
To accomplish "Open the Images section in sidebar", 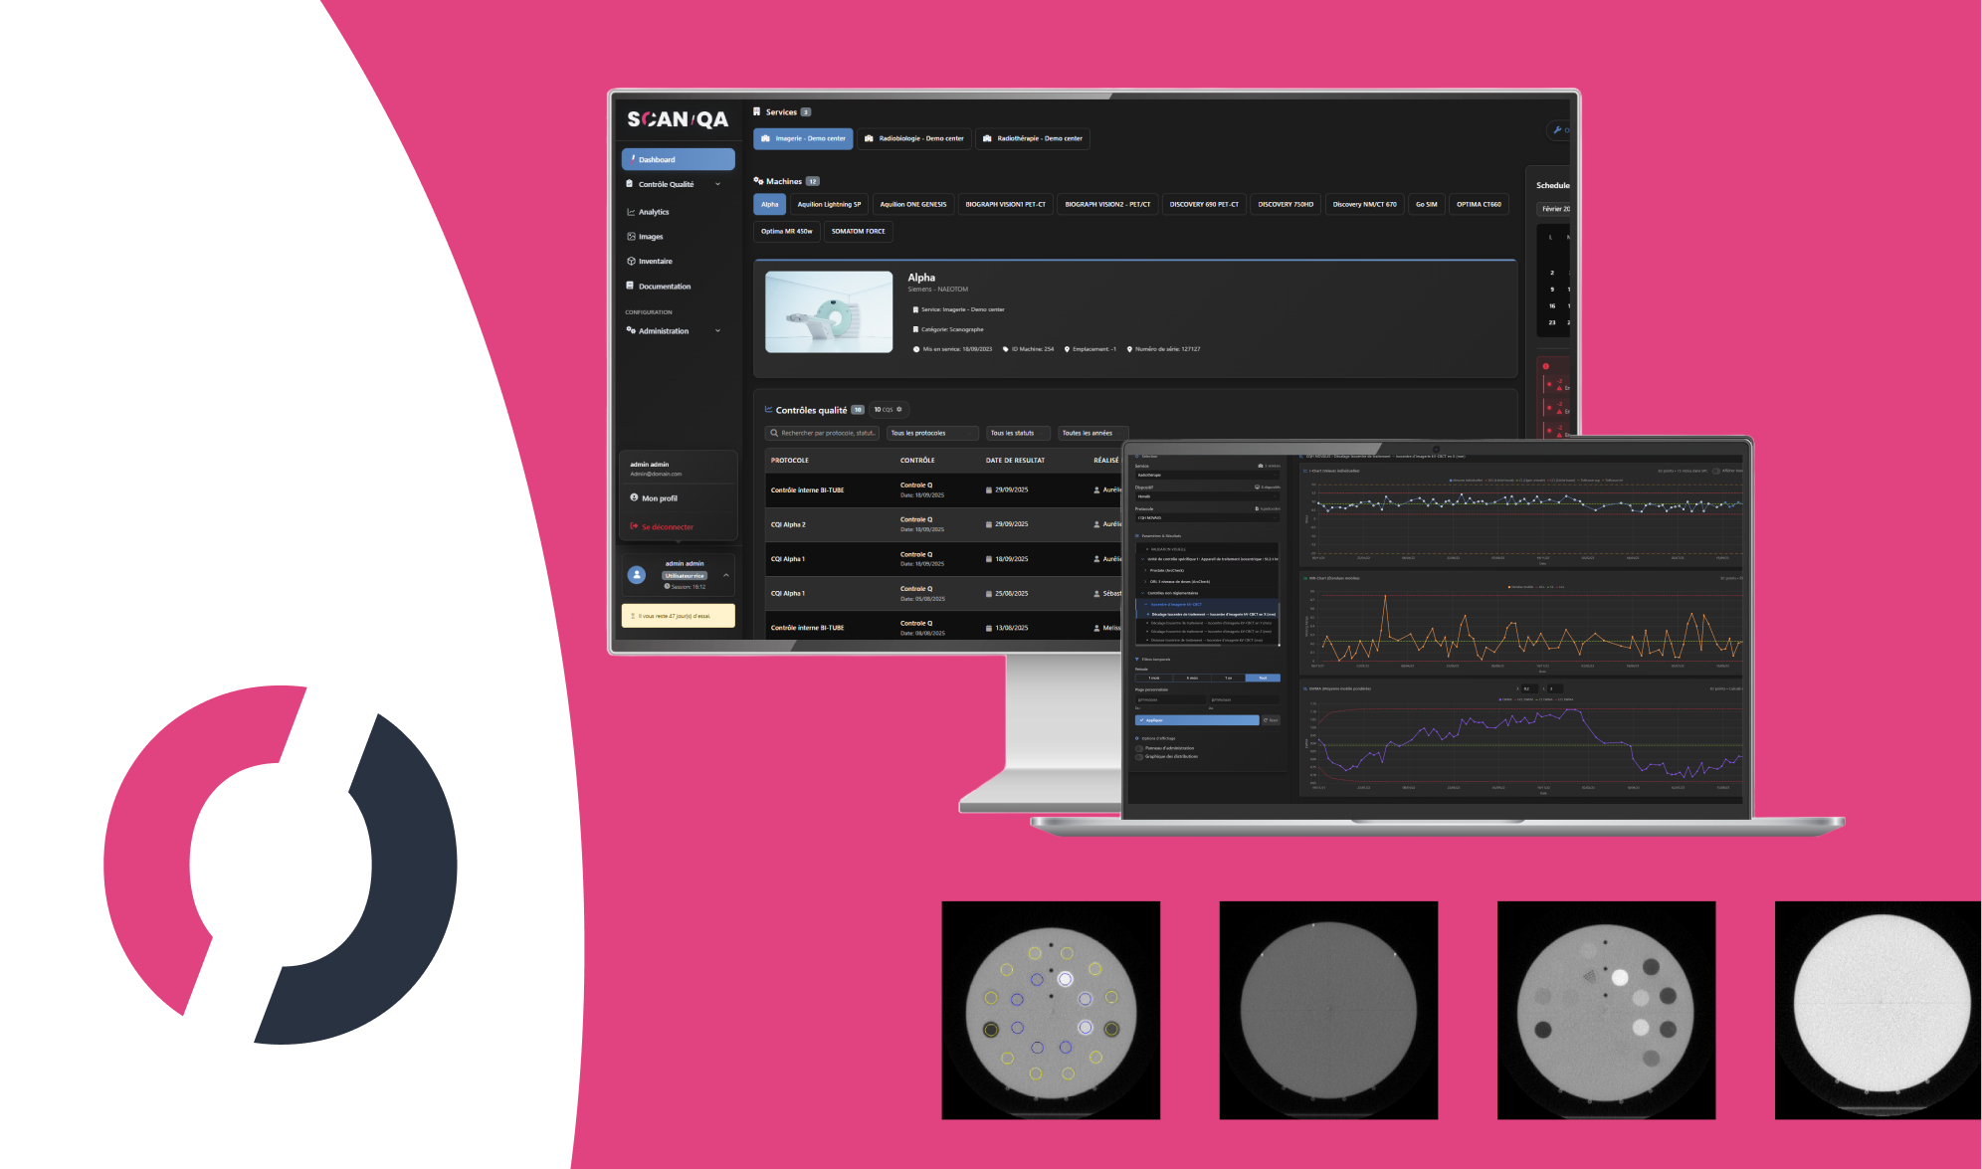I will tap(650, 237).
